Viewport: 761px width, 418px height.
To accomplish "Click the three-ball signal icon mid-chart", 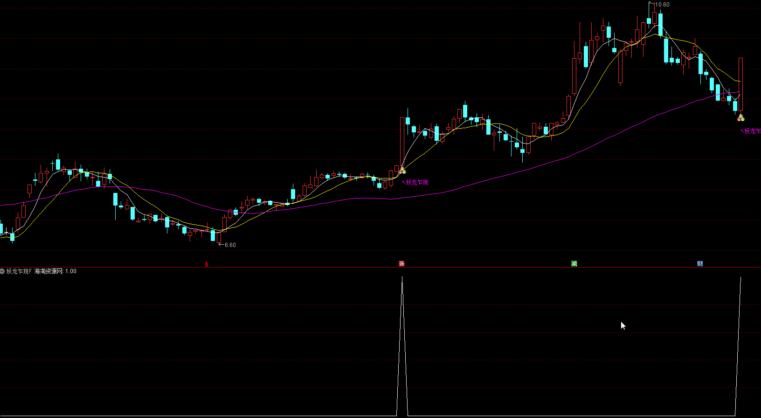I will click(402, 171).
